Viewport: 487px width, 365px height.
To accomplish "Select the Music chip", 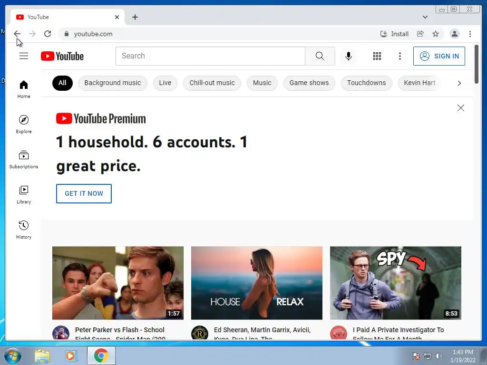I will click(x=262, y=83).
